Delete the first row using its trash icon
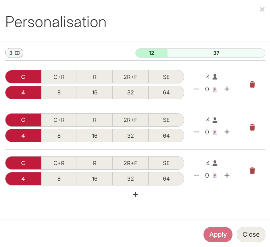 point(252,84)
